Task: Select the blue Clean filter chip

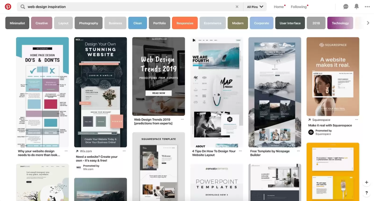Action: click(x=138, y=23)
